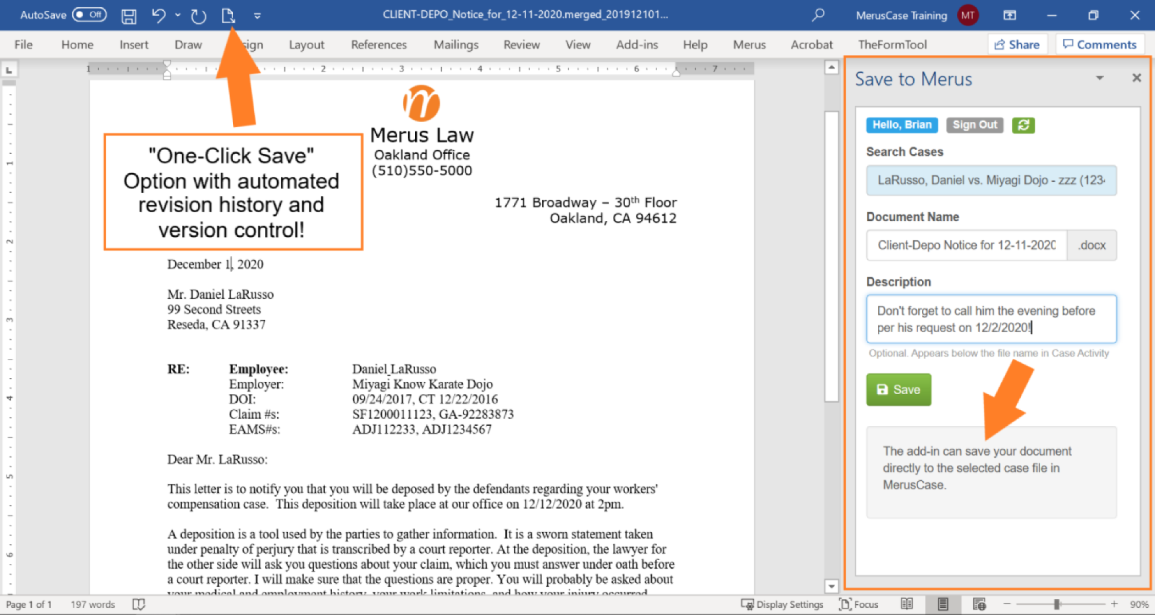Open the Customize Quick Access Toolbar chevron
Viewport: 1155px width, 615px height.
(257, 15)
